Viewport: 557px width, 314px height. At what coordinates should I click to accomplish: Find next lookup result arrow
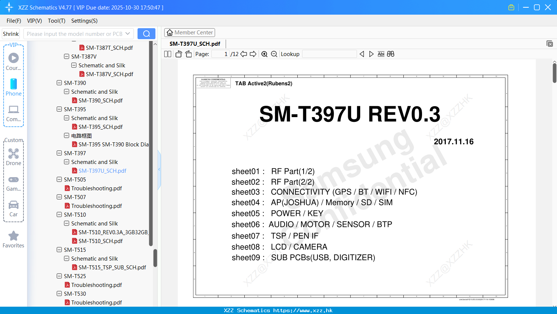coord(371,54)
